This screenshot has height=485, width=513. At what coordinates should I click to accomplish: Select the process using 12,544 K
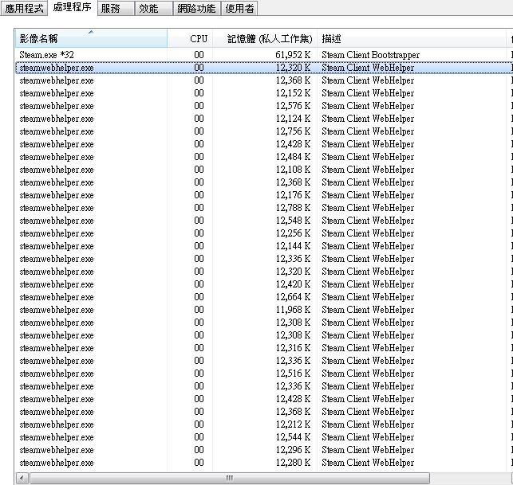pyautogui.click(x=263, y=437)
